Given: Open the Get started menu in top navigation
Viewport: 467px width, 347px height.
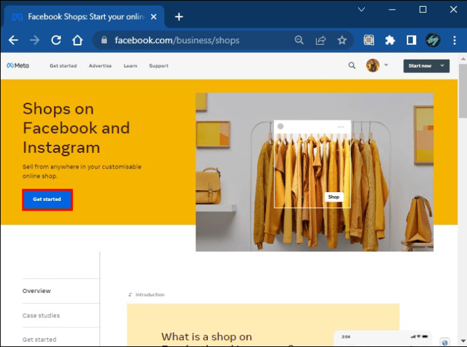Looking at the screenshot, I should (x=63, y=66).
